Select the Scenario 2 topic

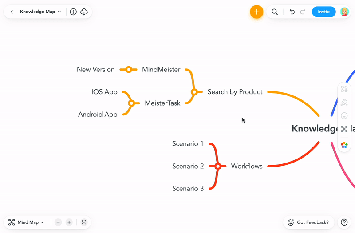click(188, 167)
